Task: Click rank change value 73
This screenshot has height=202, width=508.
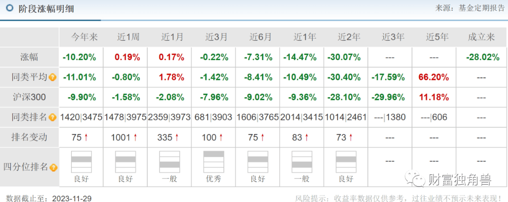Action: 341,137
